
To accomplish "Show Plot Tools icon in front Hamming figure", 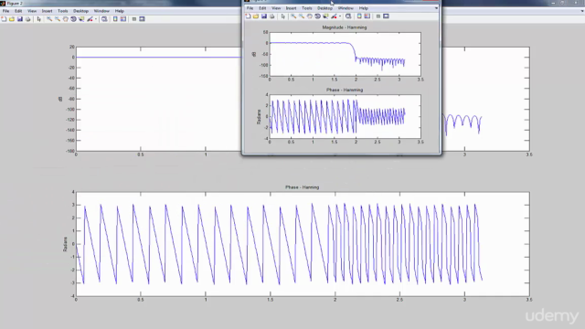I will (386, 16).
